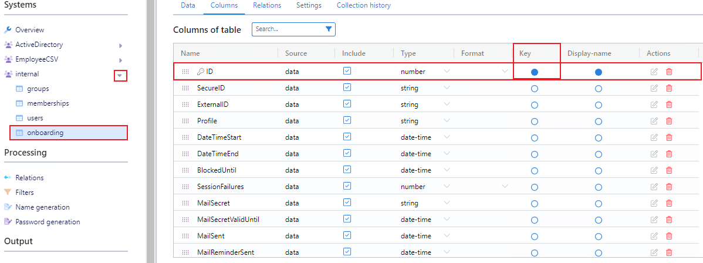Viewport: 703px width, 263px height.
Task: Toggle Include checkbox for BlockedUntil row
Action: [x=347, y=170]
